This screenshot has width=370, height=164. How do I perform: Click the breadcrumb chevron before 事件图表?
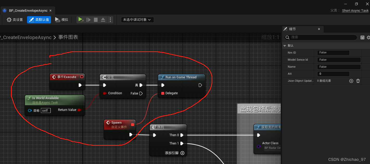coord(55,37)
